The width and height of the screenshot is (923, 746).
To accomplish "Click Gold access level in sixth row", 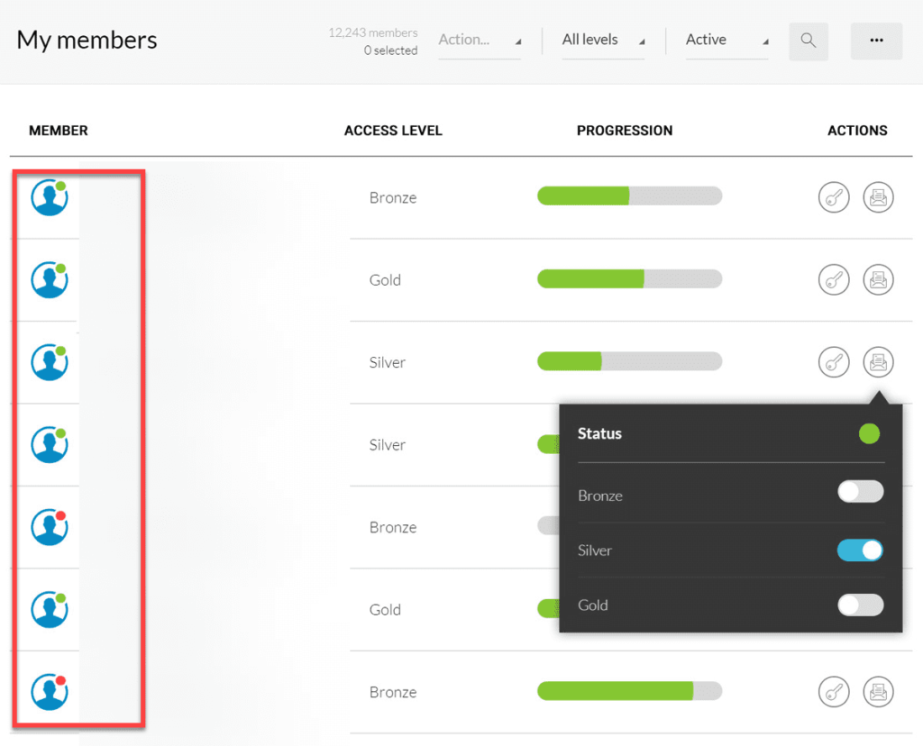I will tap(385, 610).
